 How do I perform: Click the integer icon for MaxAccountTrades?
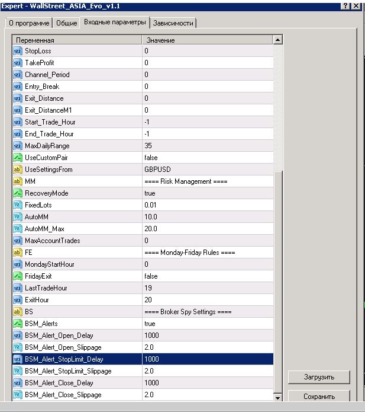pyautogui.click(x=18, y=241)
